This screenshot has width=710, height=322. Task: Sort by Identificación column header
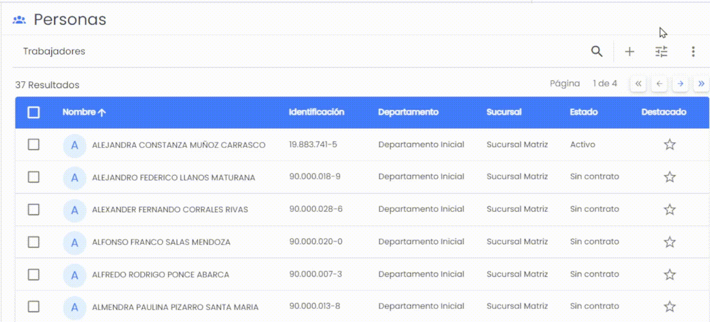[x=316, y=112]
